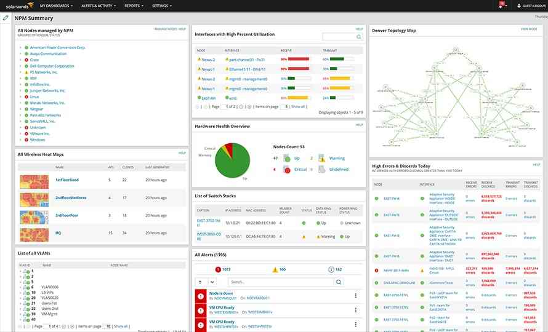Click the warning status icon for WEST-3850 switch stack

(304, 237)
